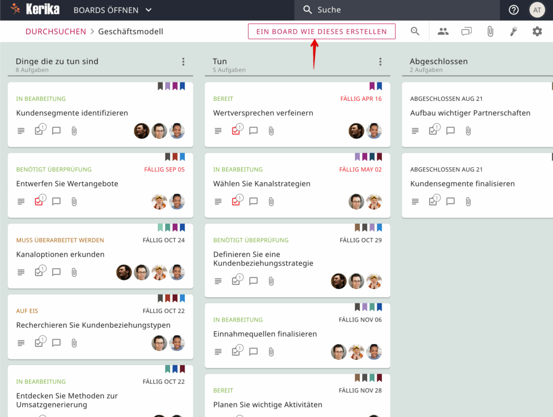This screenshot has height=417, width=553.
Task: Open options menu for Dinge die zu tun sind column
Action: (184, 62)
